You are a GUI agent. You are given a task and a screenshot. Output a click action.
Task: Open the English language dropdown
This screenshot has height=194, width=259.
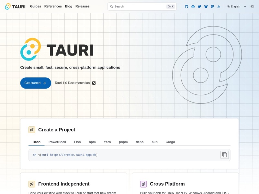point(237,6)
